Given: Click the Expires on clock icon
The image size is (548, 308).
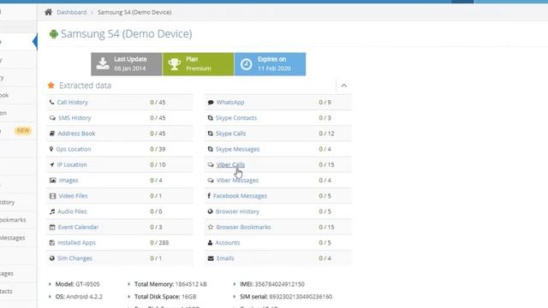Looking at the screenshot, I should point(246,64).
